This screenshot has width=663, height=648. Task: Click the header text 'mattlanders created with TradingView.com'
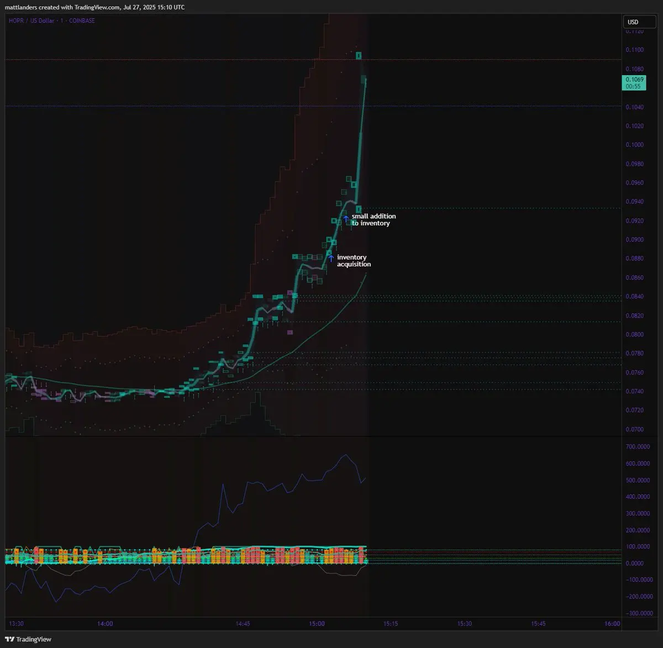(x=63, y=7)
